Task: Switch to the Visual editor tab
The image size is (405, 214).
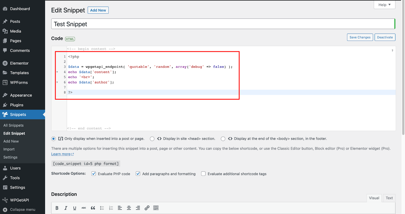Action: tap(374, 198)
